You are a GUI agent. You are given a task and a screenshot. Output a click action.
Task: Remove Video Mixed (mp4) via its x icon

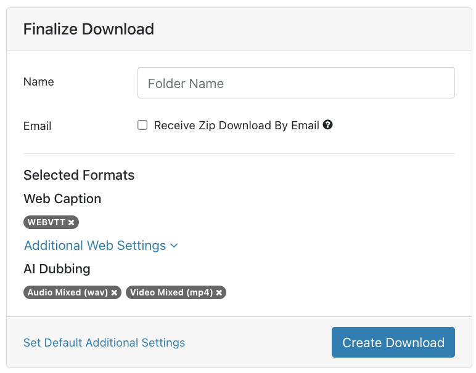point(219,293)
